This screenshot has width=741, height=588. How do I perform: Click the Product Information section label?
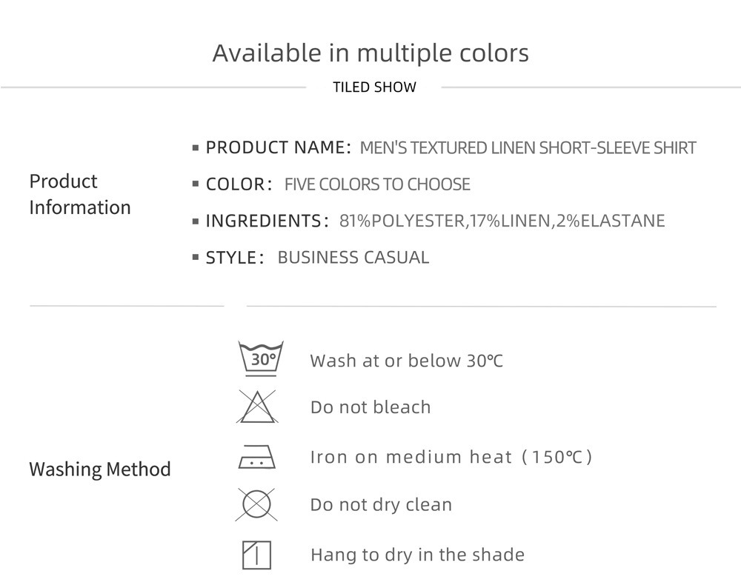coord(80,194)
